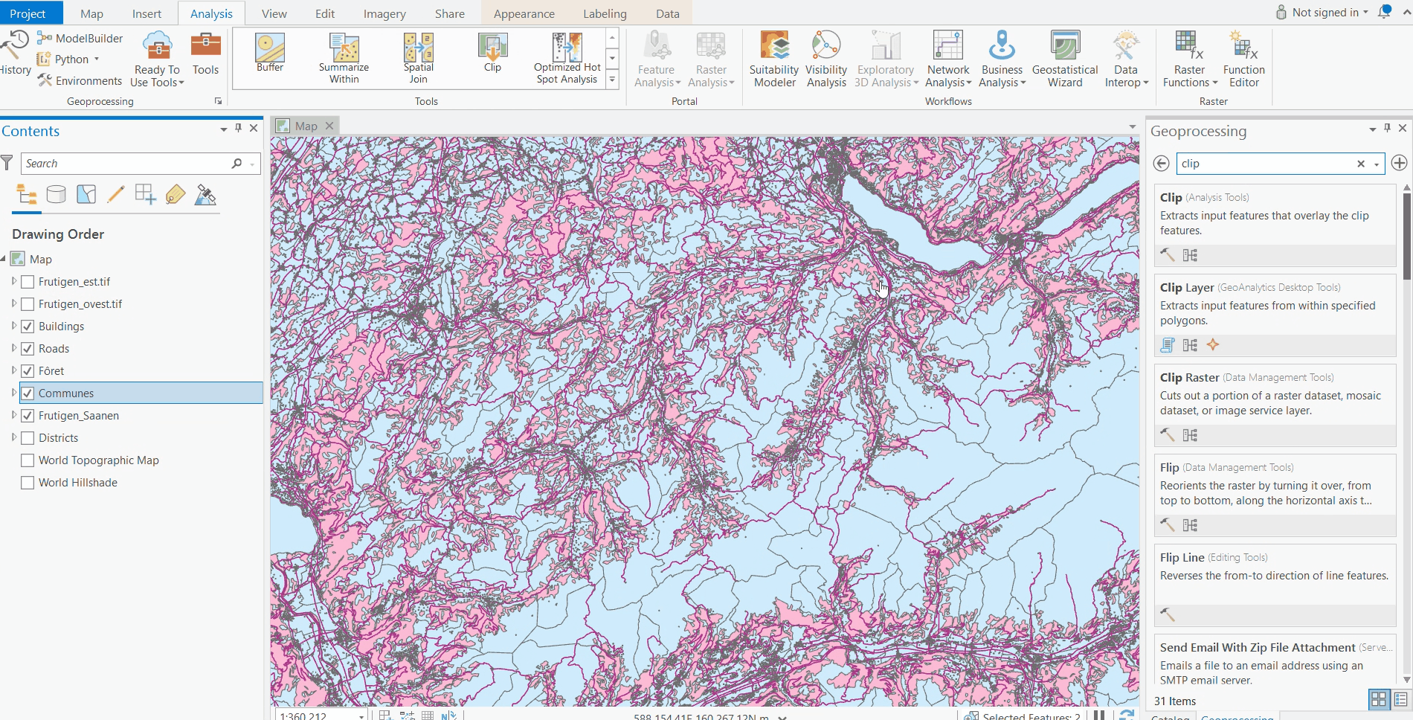Enable the Districts layer
This screenshot has height=720, width=1413.
pos(28,438)
